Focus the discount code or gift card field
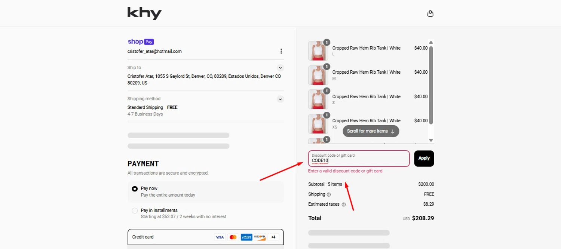Viewport: 561px width, 249px height. coord(359,159)
